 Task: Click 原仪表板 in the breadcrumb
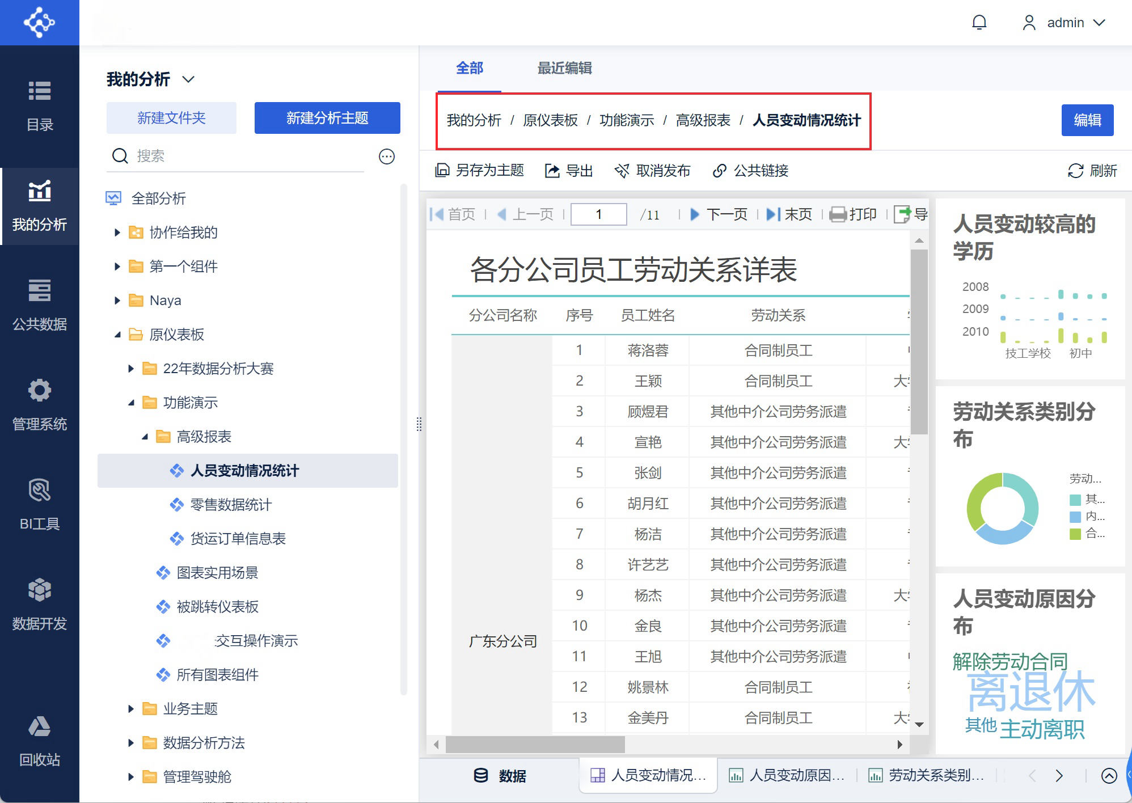[x=550, y=120]
